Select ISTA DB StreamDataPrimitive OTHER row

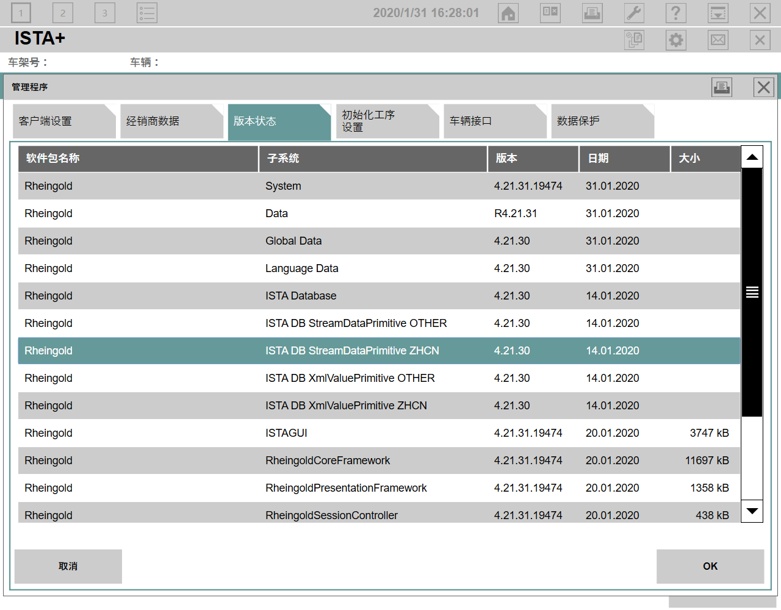pyautogui.click(x=379, y=323)
